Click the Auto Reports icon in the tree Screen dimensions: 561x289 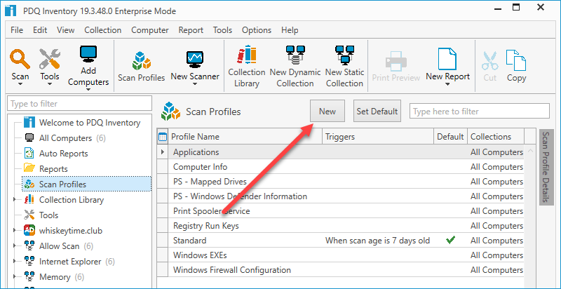pos(29,154)
